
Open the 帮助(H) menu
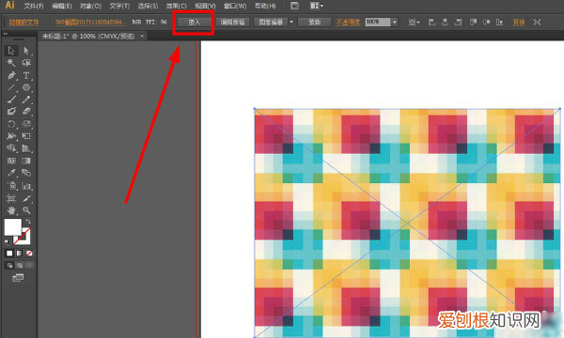(265, 7)
